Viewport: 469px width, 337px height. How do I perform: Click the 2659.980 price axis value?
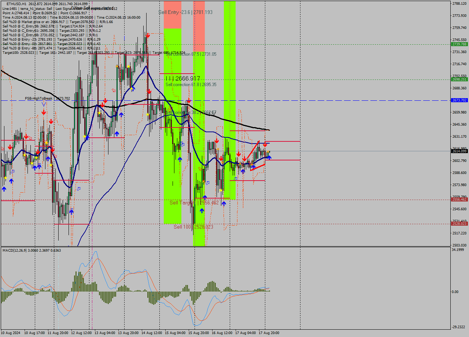tap(459, 112)
